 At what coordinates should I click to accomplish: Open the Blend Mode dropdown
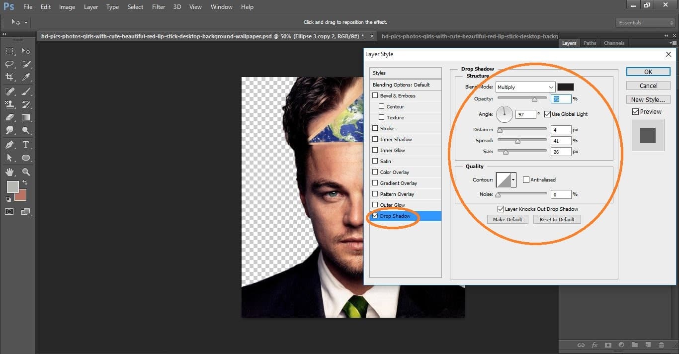point(525,87)
